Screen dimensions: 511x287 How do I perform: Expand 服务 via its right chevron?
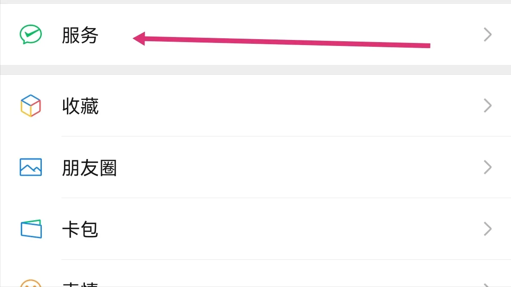(x=488, y=35)
